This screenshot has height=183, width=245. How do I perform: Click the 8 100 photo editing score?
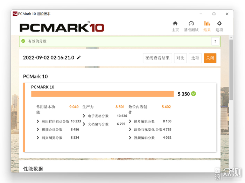167,121
